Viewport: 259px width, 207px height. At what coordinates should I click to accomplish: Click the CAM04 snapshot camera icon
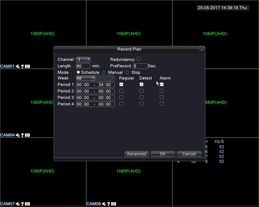pyautogui.click(x=27, y=135)
